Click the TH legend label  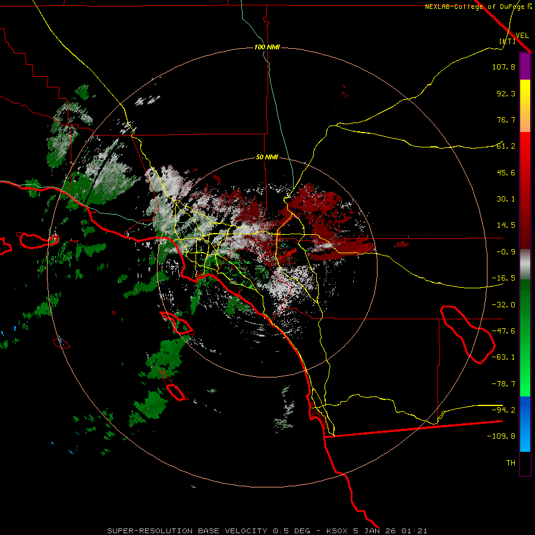pyautogui.click(x=511, y=463)
